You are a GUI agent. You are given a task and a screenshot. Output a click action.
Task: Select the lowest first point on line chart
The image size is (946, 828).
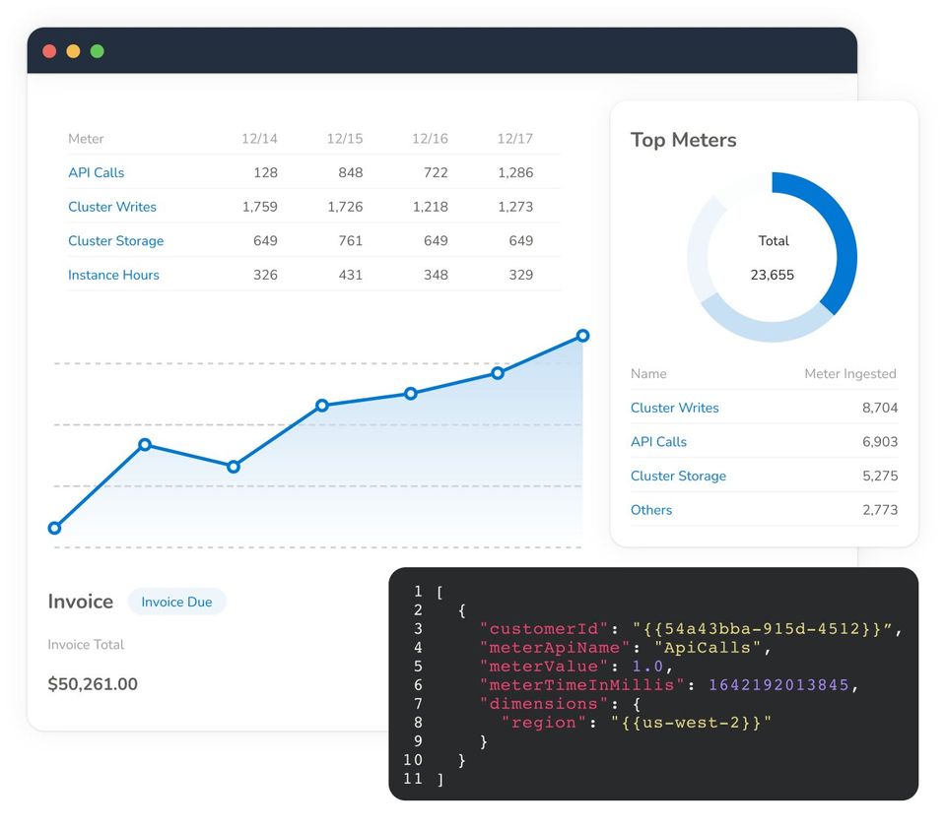pos(54,529)
